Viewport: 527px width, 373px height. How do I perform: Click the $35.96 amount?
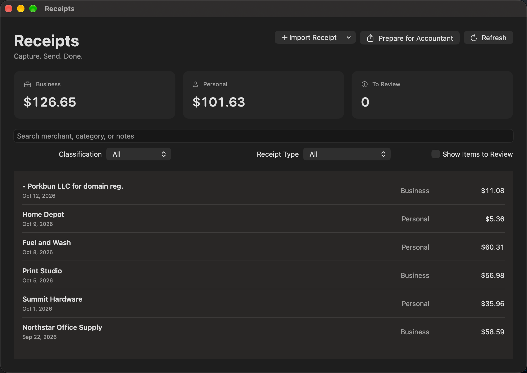(x=493, y=304)
